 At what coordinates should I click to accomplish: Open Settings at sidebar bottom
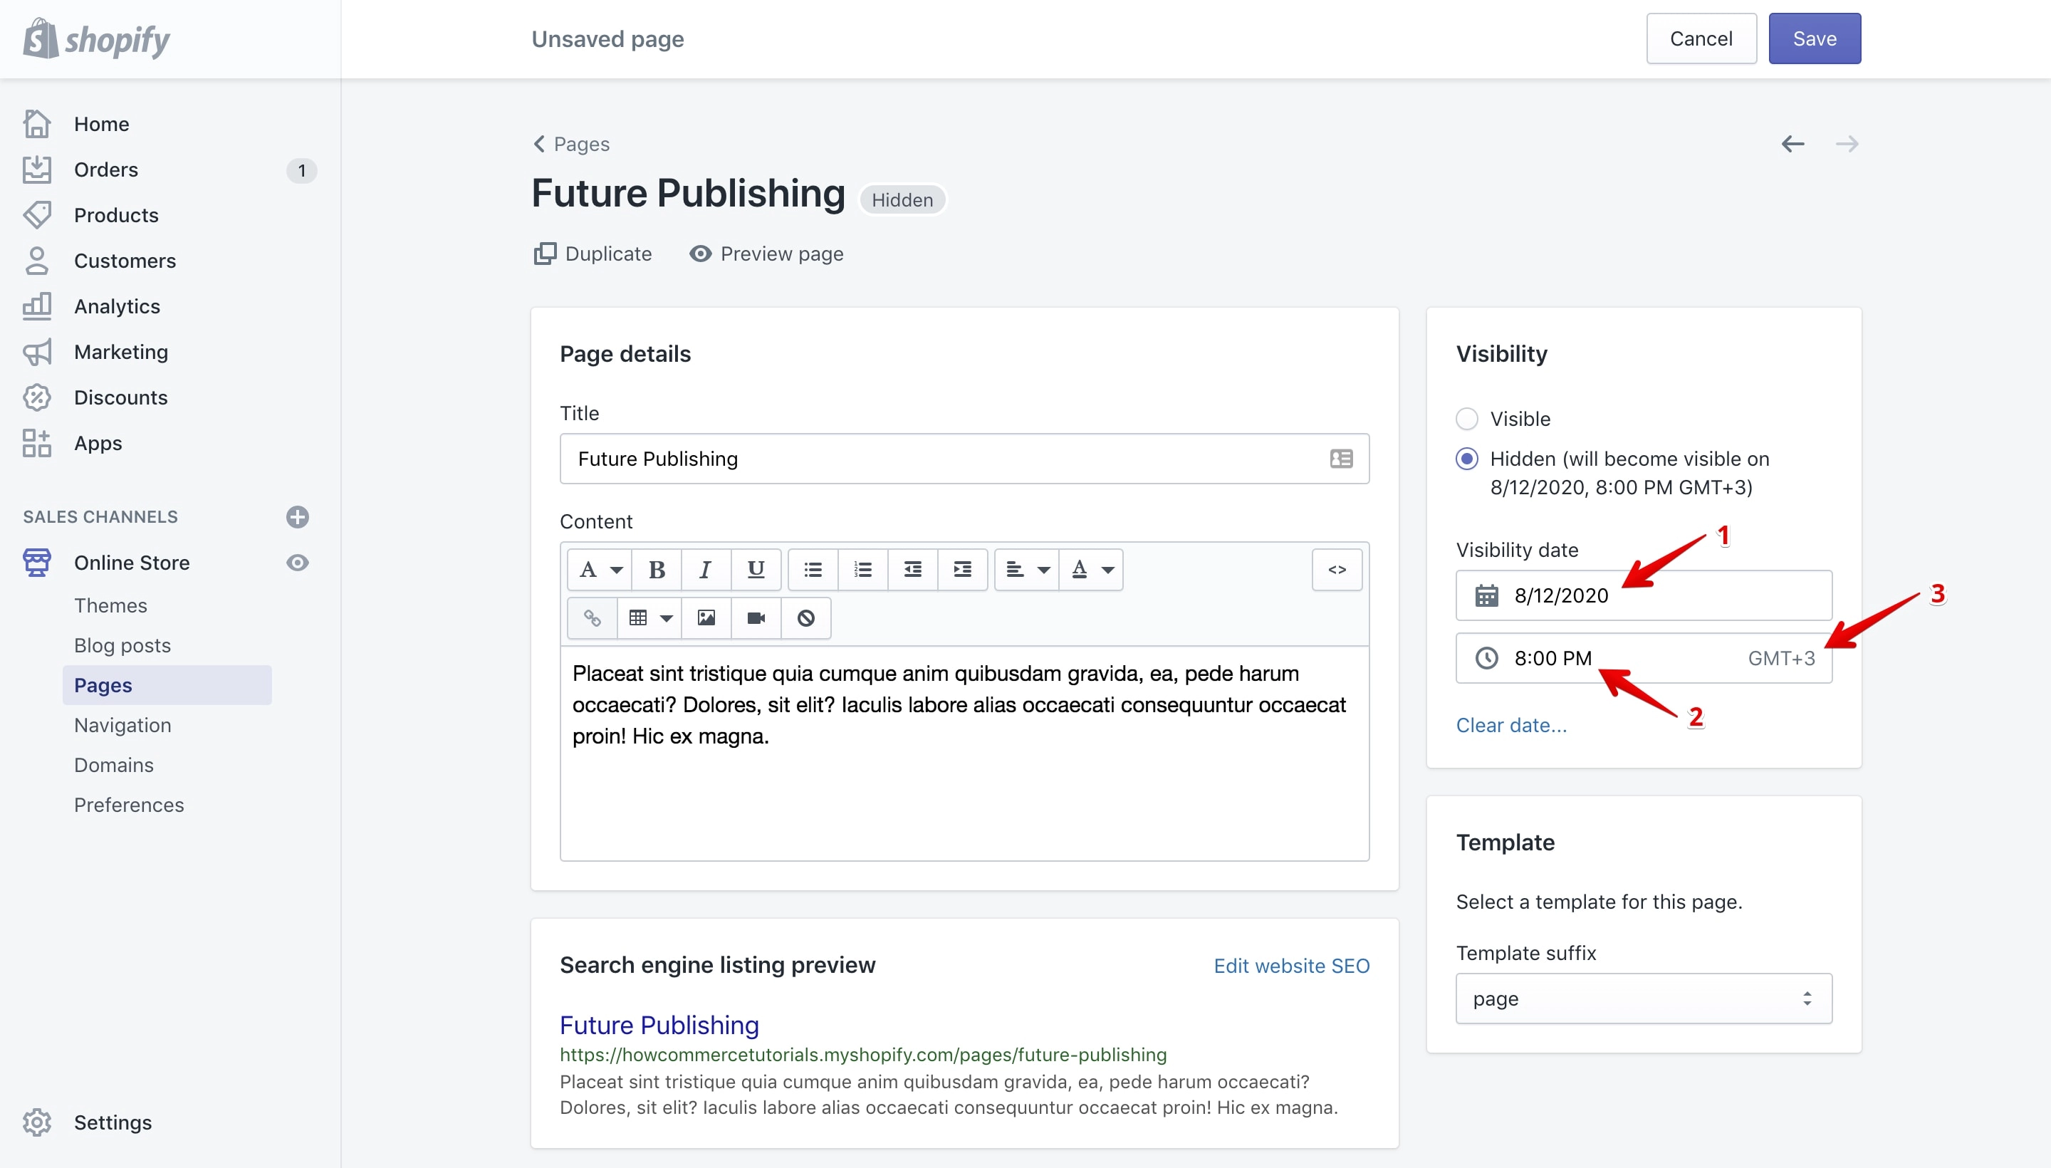[x=113, y=1122]
